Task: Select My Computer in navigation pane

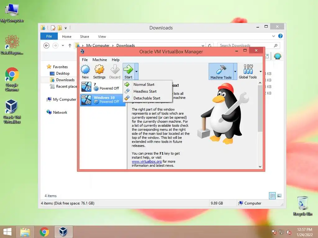Action: coord(65,99)
